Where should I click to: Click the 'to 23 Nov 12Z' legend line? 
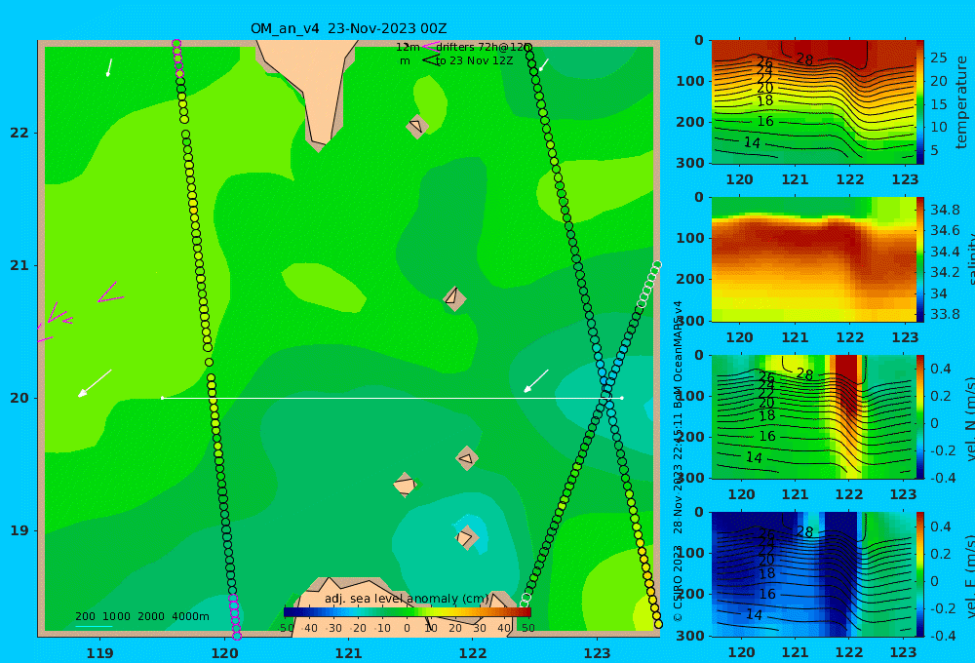475,61
